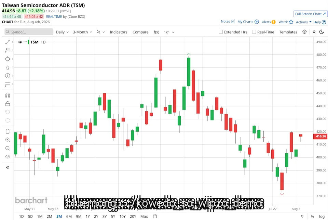Open Help link
The image size is (328, 220).
tap(320, 22)
